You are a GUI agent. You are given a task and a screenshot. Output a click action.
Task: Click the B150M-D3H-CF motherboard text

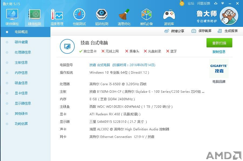147,92
